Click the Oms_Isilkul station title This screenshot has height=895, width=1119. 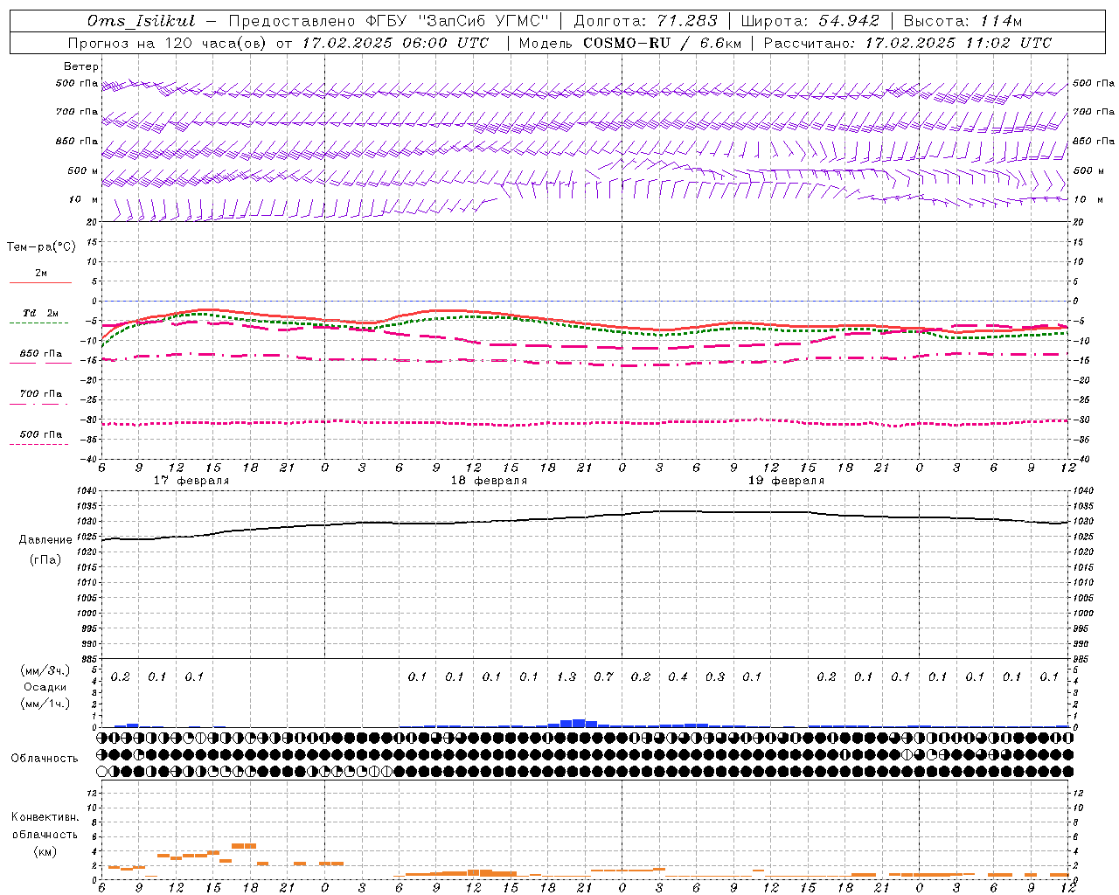(x=141, y=21)
